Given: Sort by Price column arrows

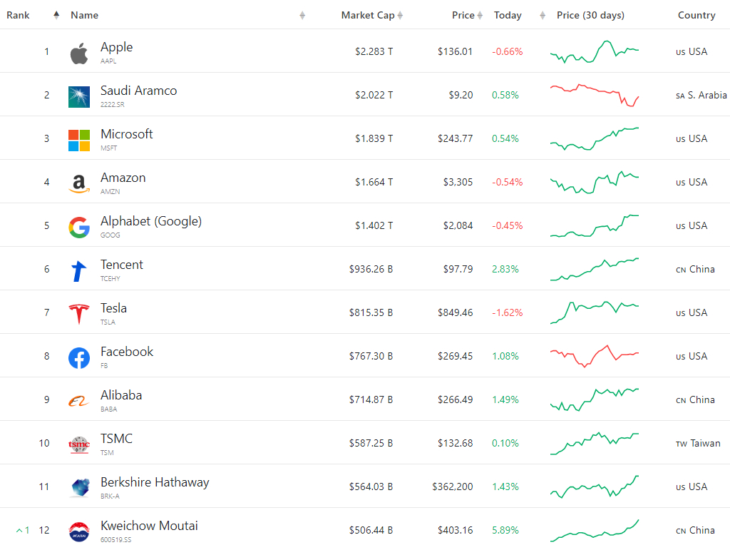Looking at the screenshot, I should click(480, 16).
